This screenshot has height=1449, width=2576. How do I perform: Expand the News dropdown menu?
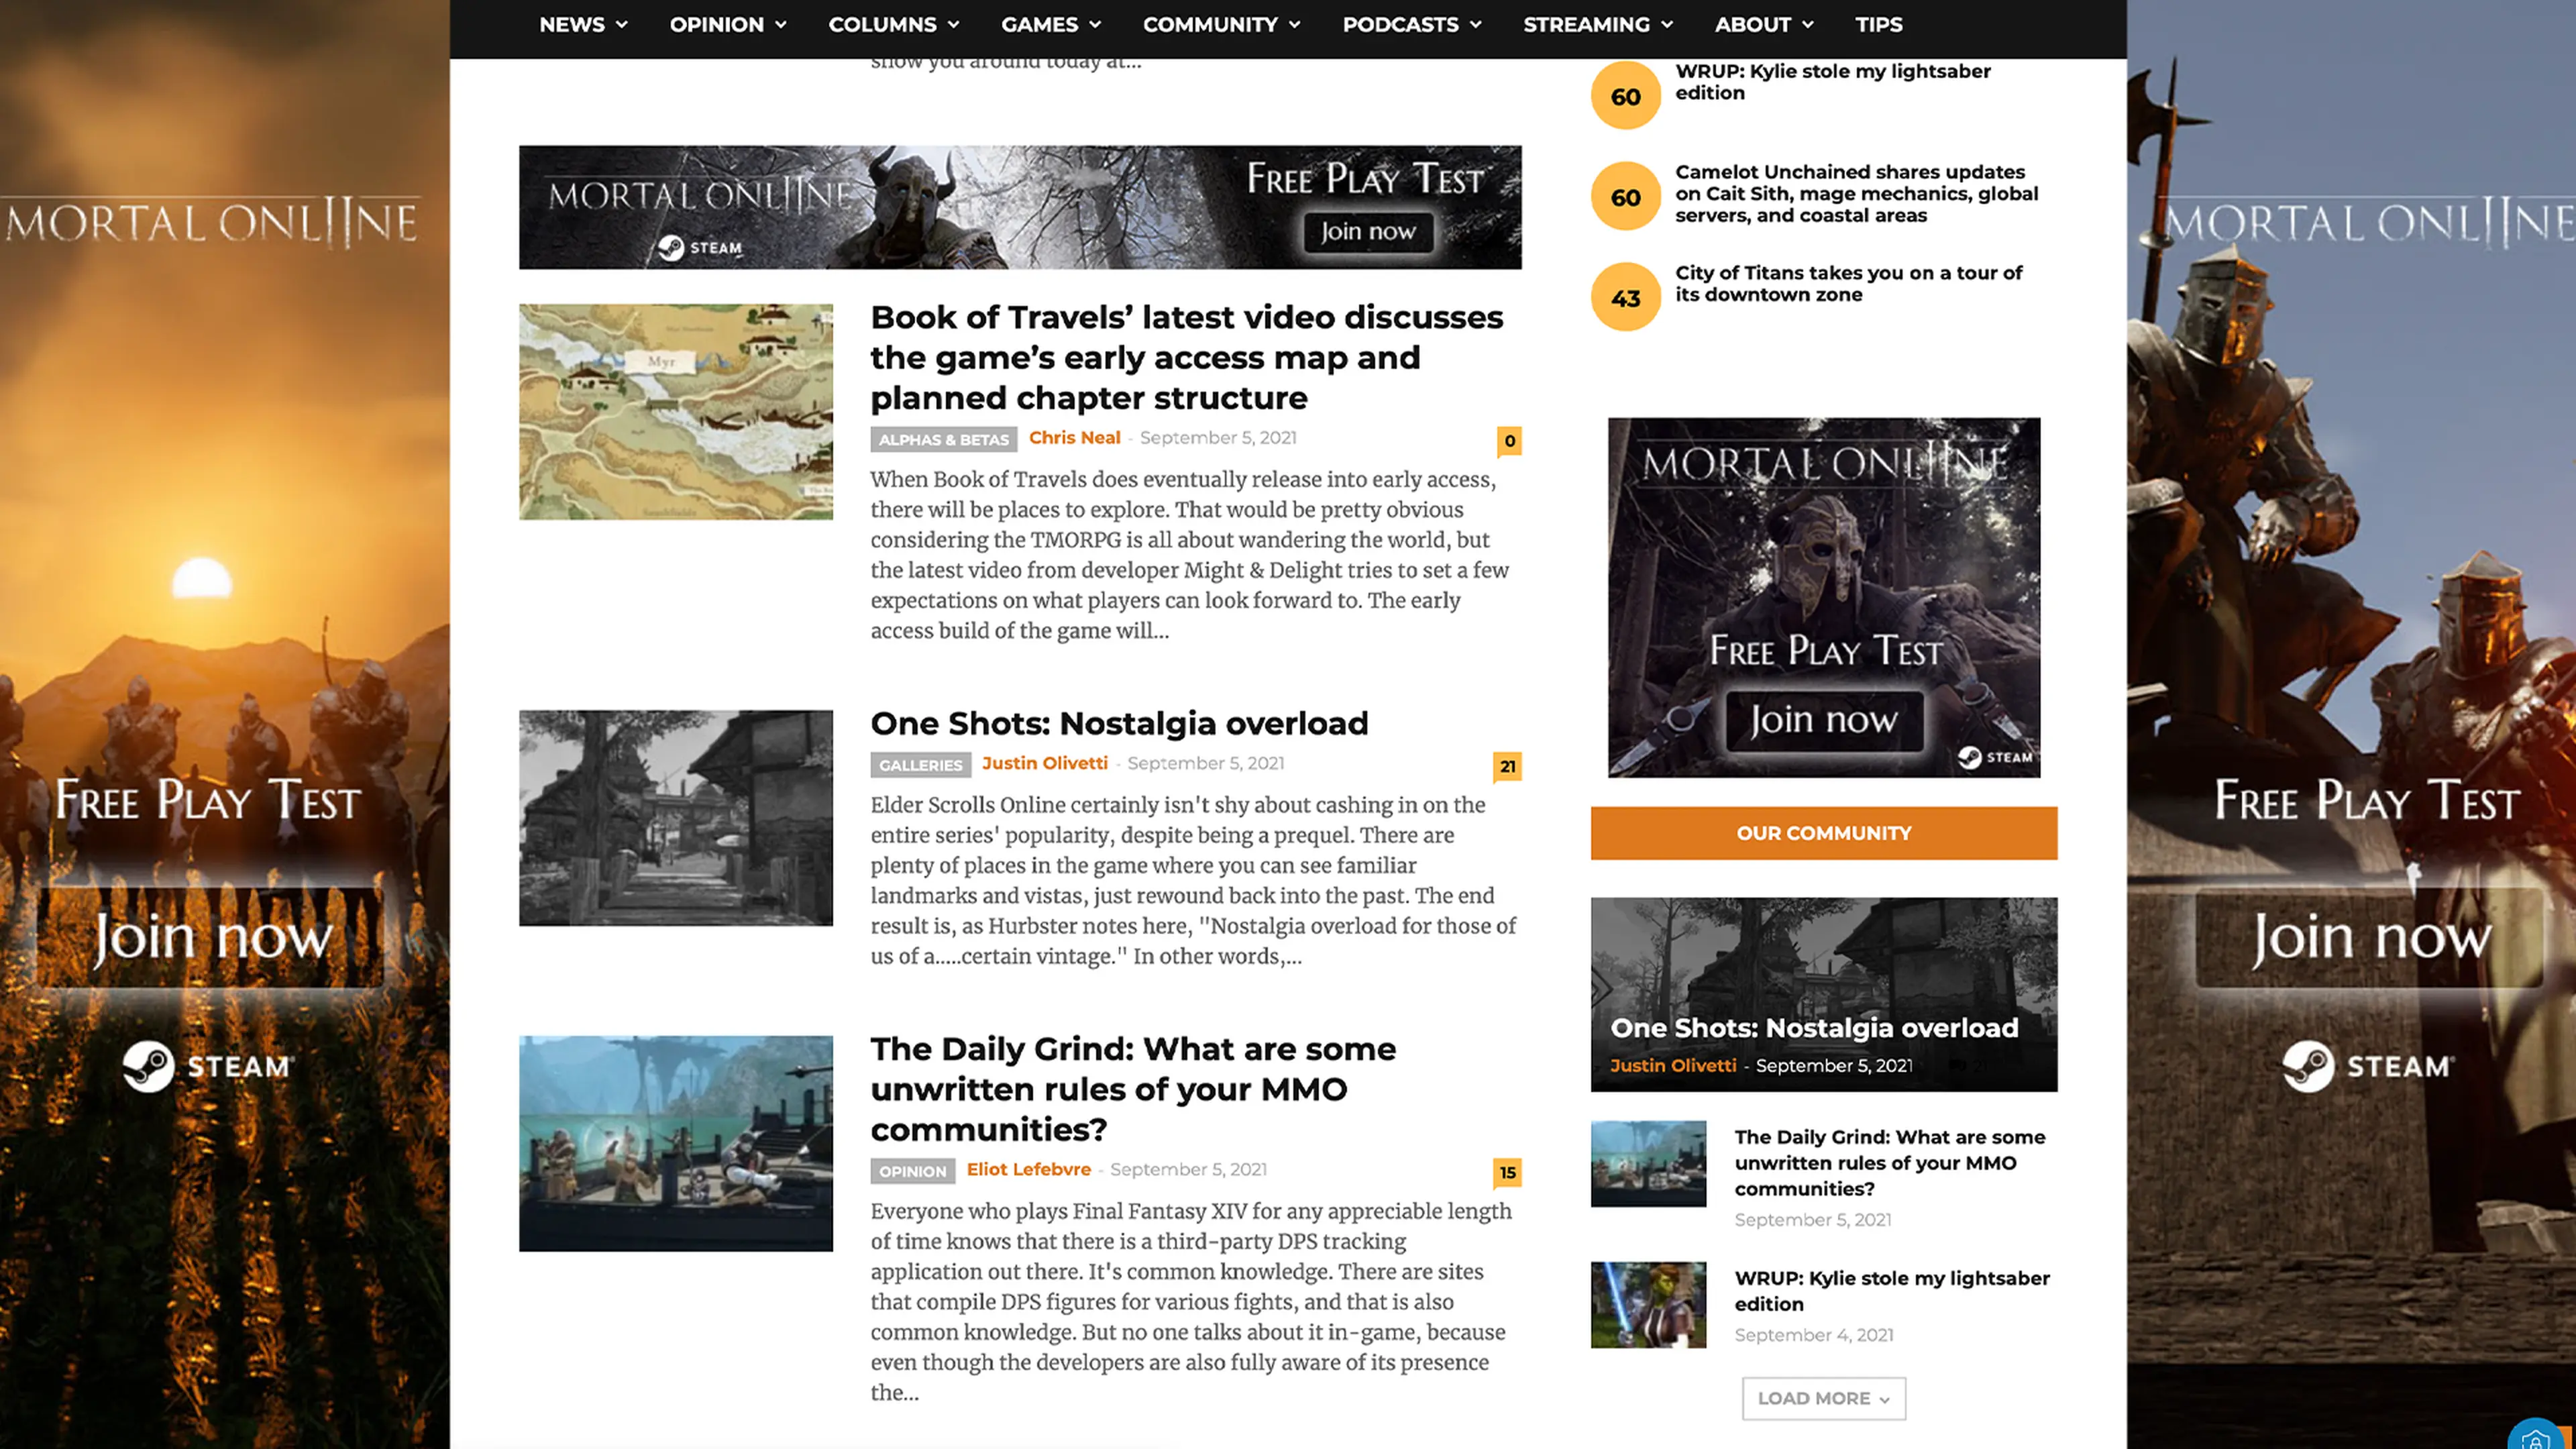(x=583, y=25)
